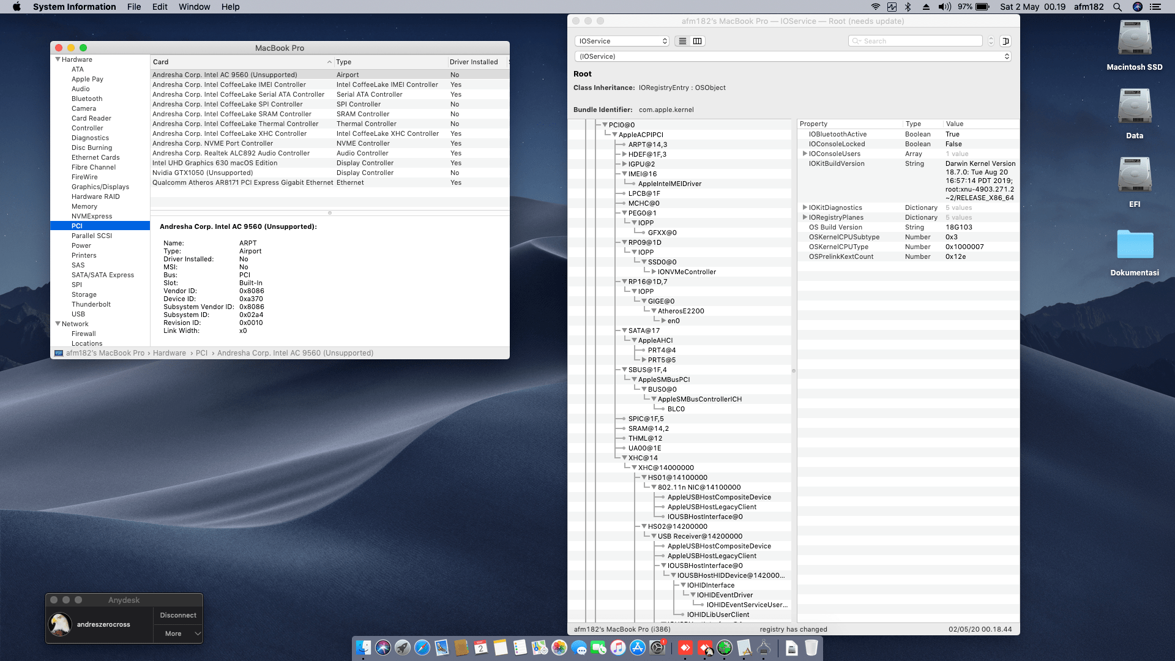Open iTunes from the Dock
Viewport: 1175px width, 661px height.
click(x=618, y=648)
